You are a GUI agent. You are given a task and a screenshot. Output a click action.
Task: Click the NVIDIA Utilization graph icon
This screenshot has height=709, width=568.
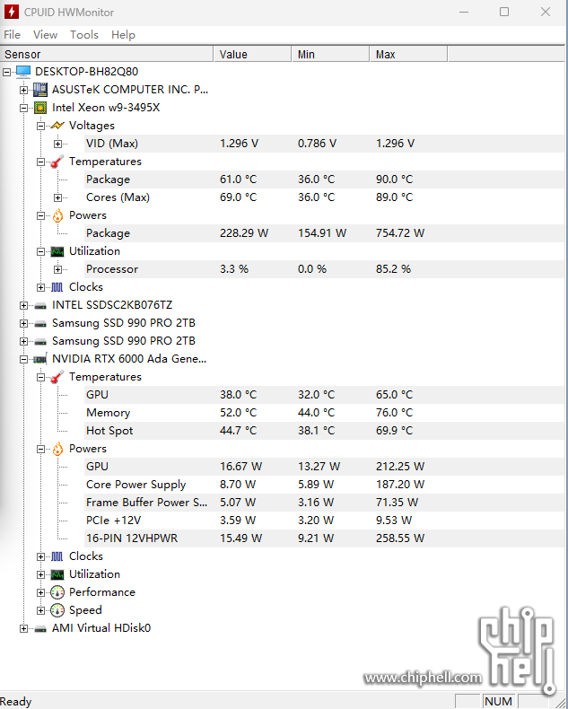[57, 574]
